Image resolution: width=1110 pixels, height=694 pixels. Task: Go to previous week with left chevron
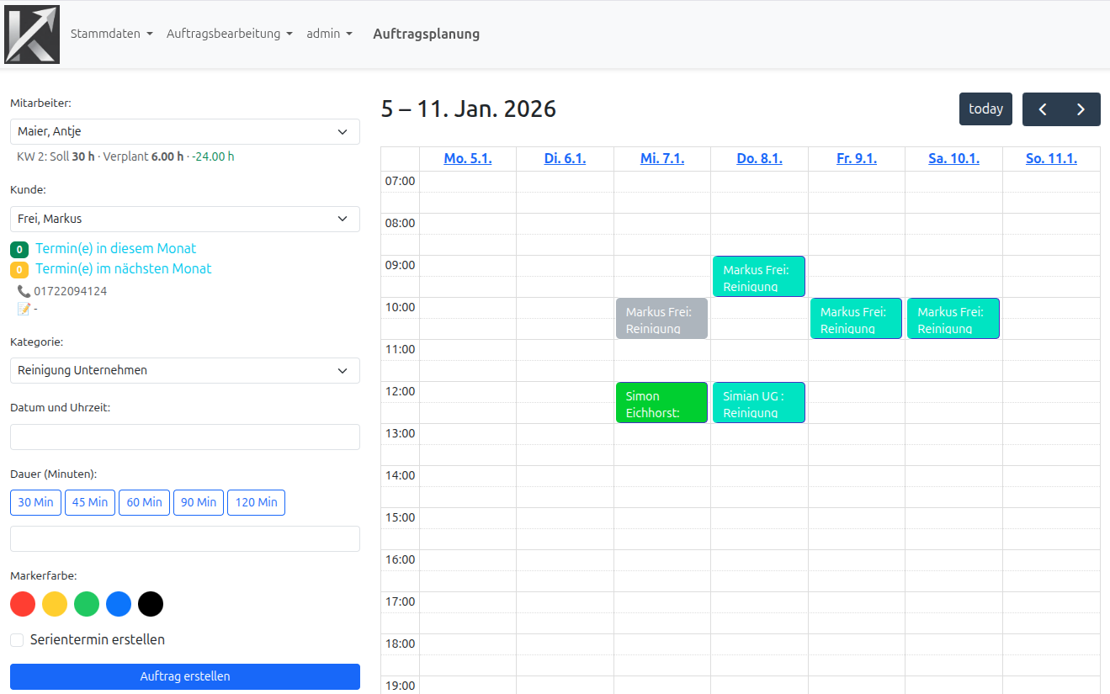click(1042, 109)
